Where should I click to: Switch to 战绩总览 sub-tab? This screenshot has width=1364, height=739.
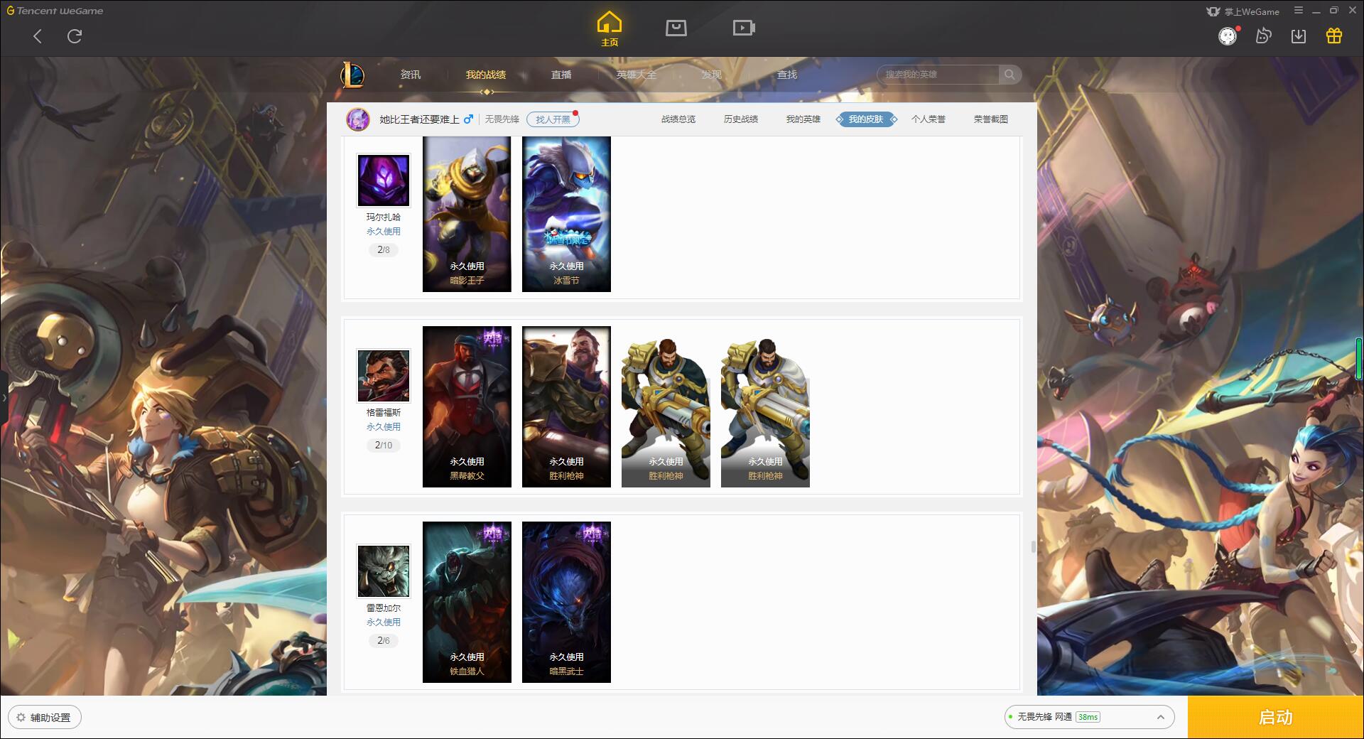pos(678,119)
